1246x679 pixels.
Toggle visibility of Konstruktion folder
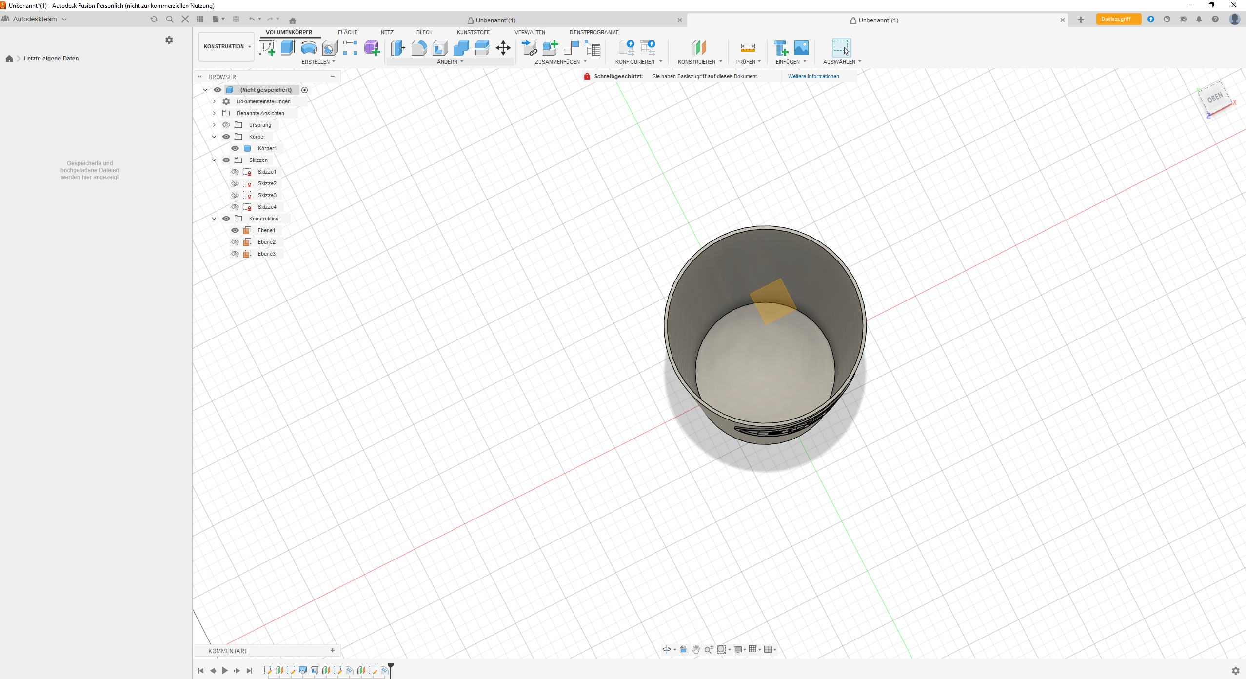pyautogui.click(x=226, y=219)
